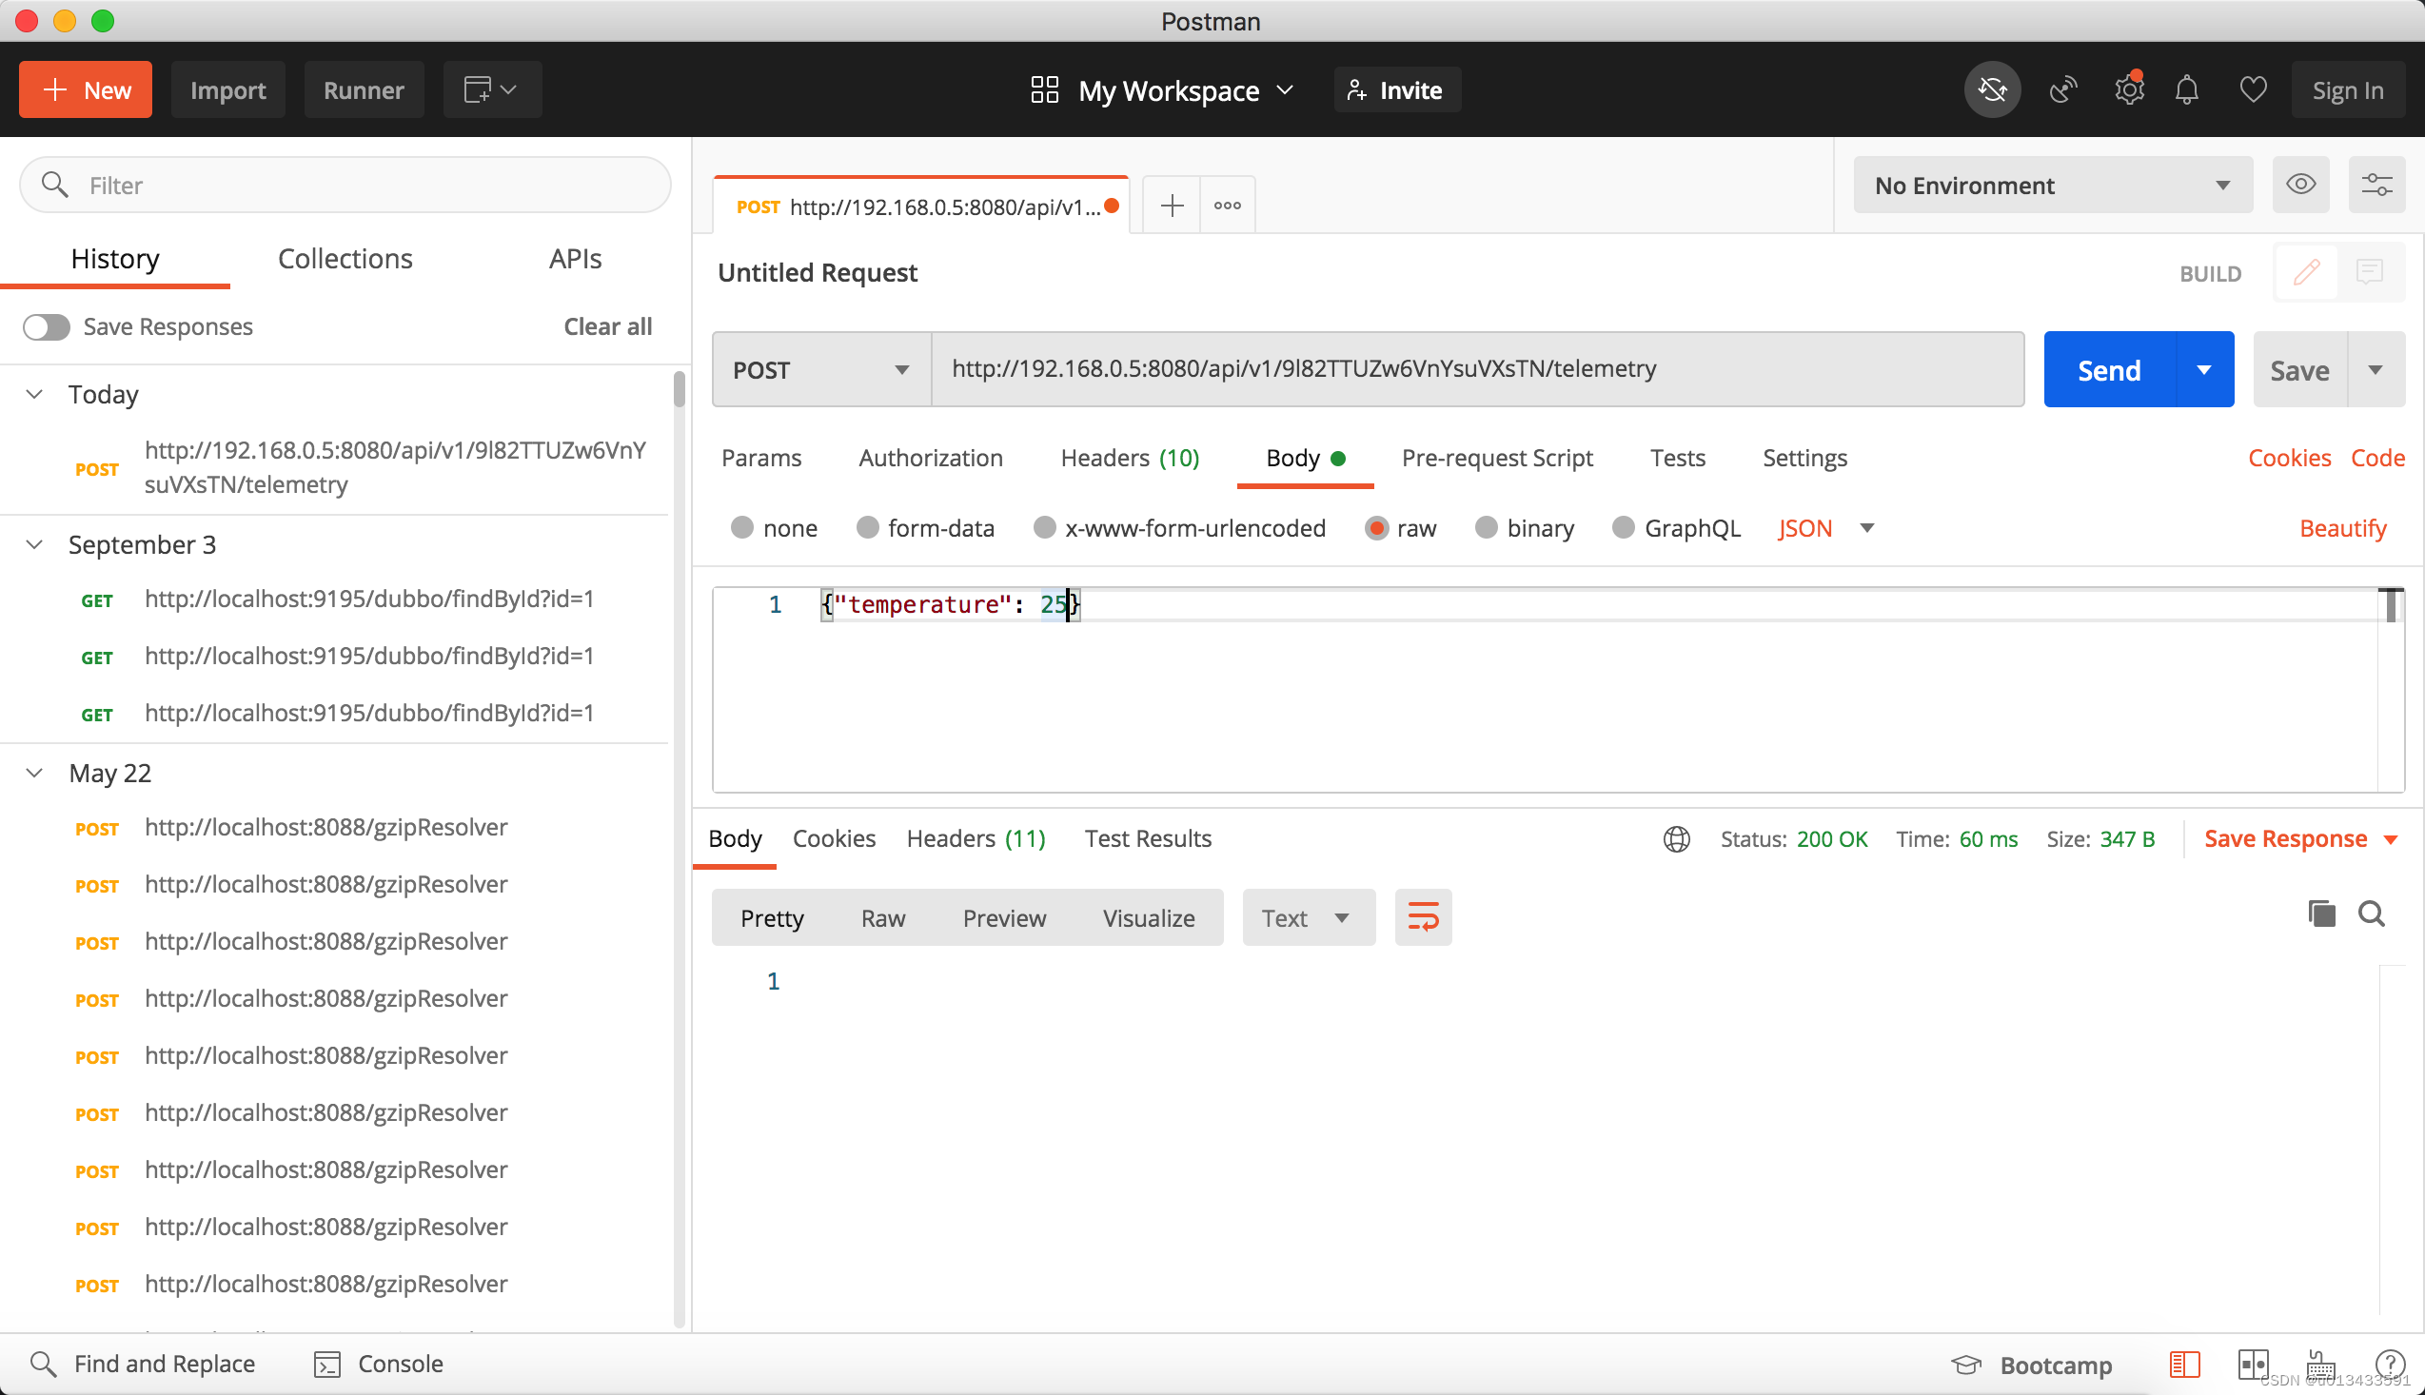Click the Import button

click(228, 90)
